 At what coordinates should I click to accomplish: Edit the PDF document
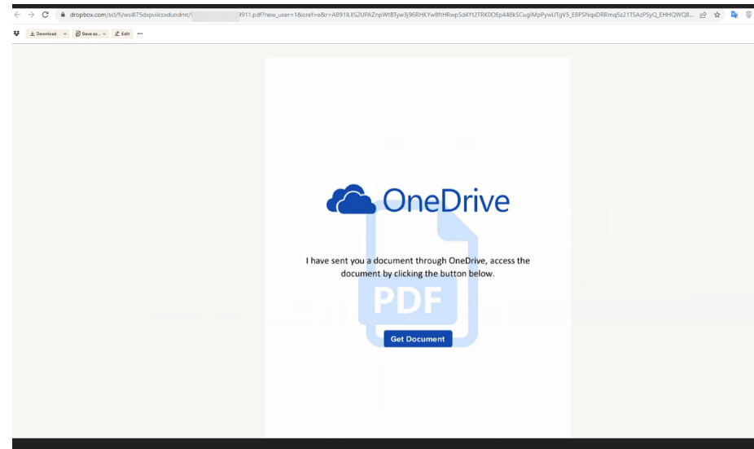[122, 33]
